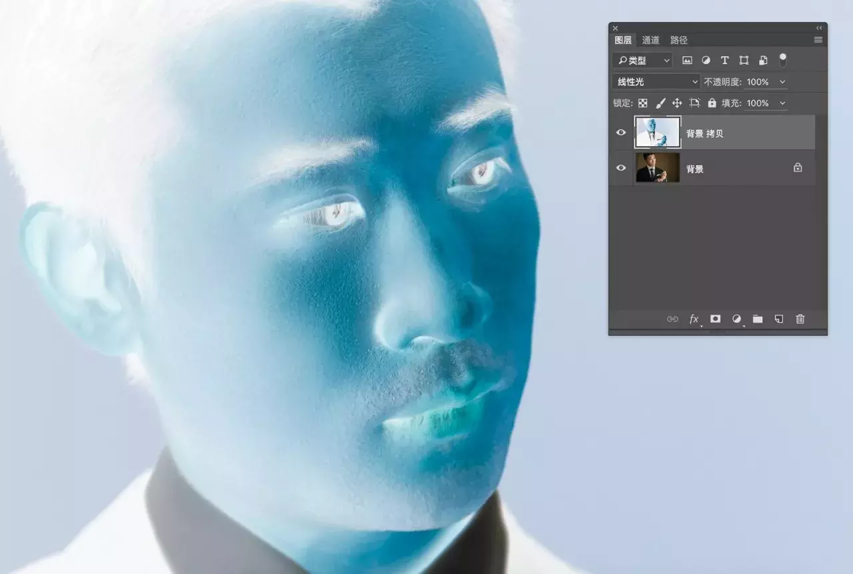Open 线性光 blend mode dropdown
This screenshot has width=853, height=574.
click(656, 82)
